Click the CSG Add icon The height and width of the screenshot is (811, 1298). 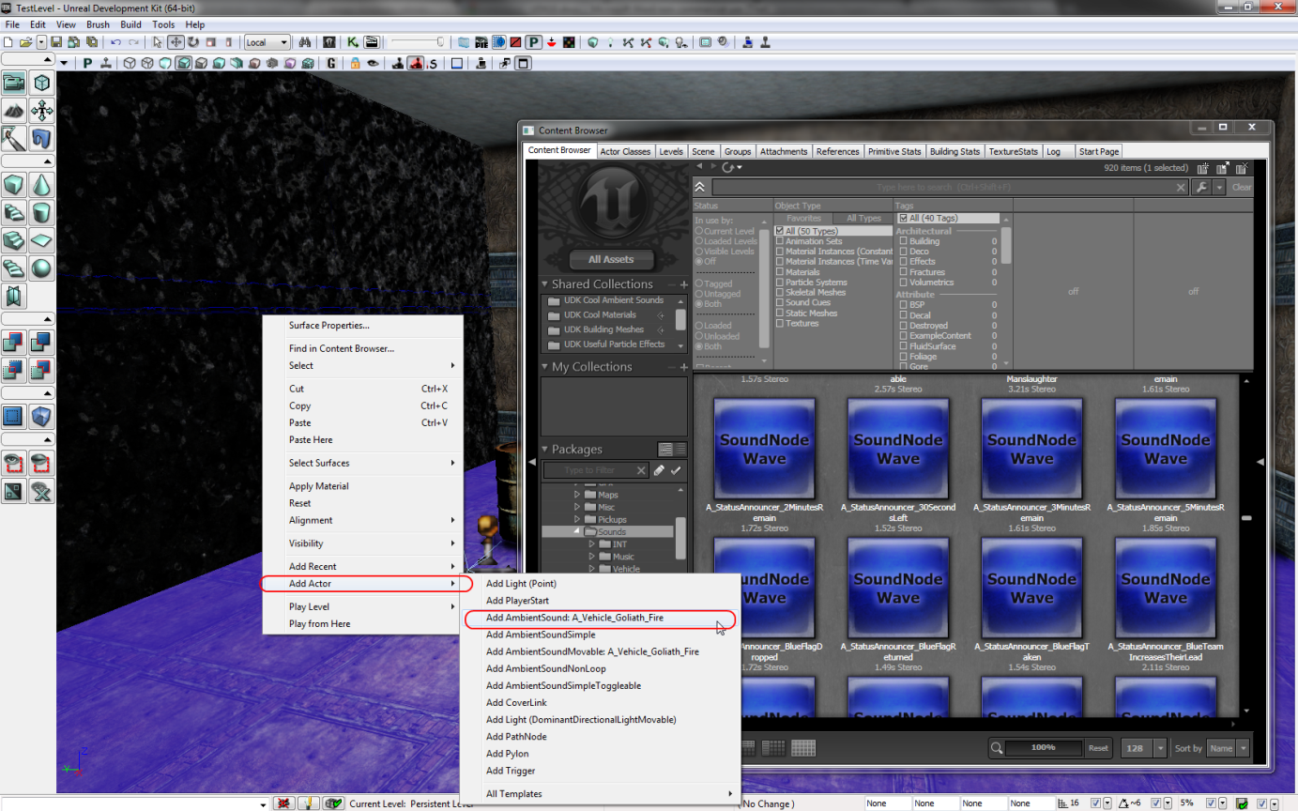click(x=14, y=342)
